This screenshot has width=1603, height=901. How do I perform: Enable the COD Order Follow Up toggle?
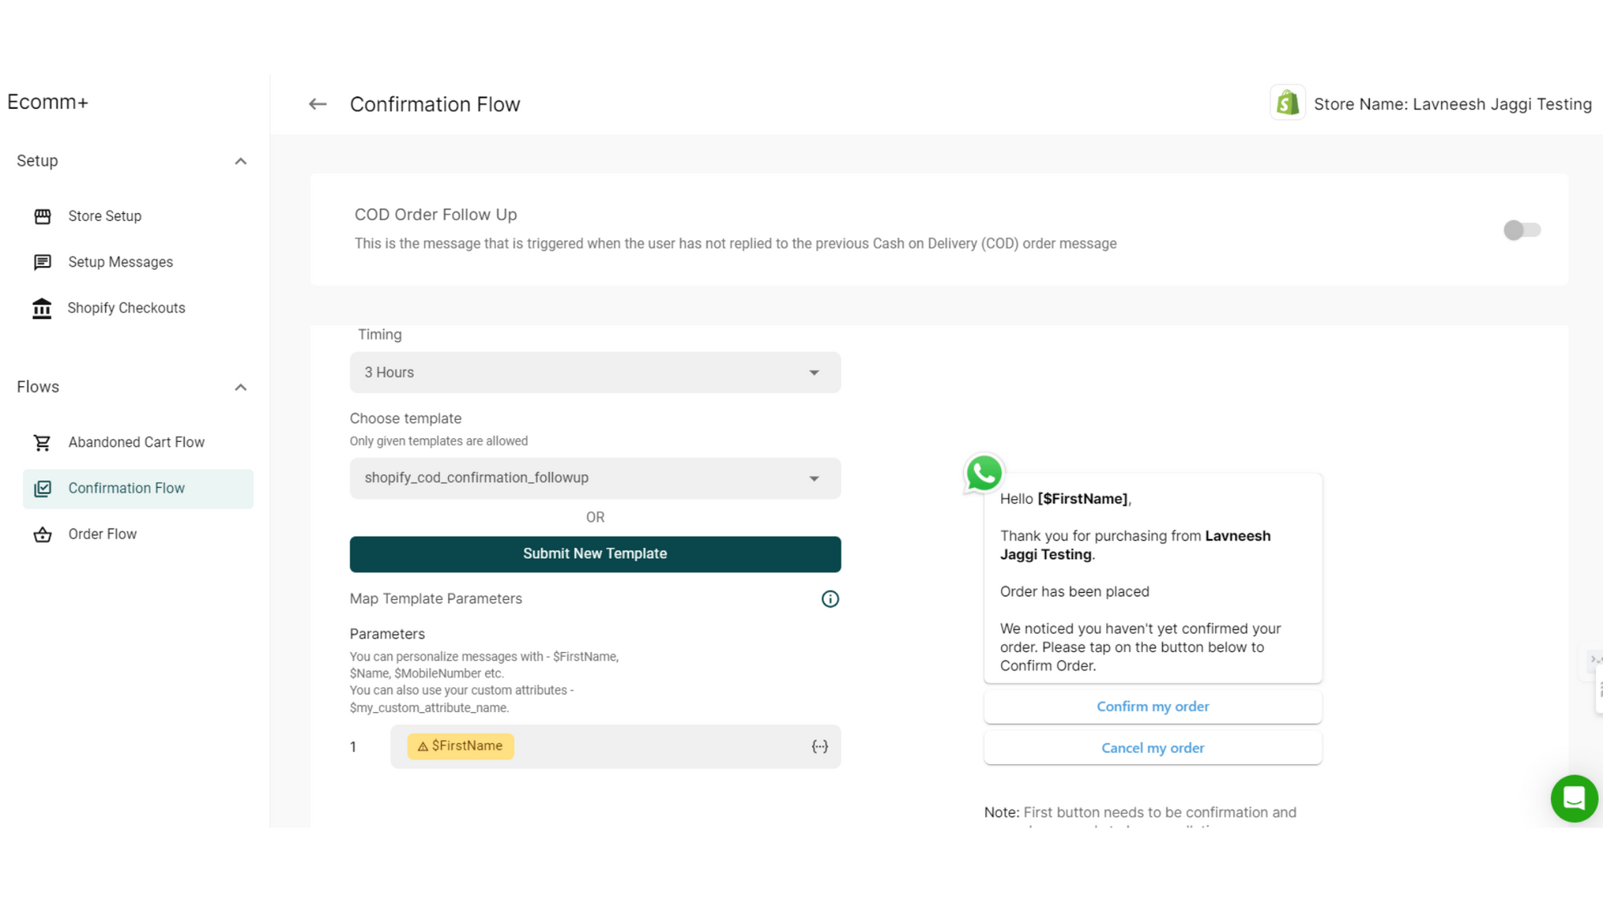point(1521,231)
